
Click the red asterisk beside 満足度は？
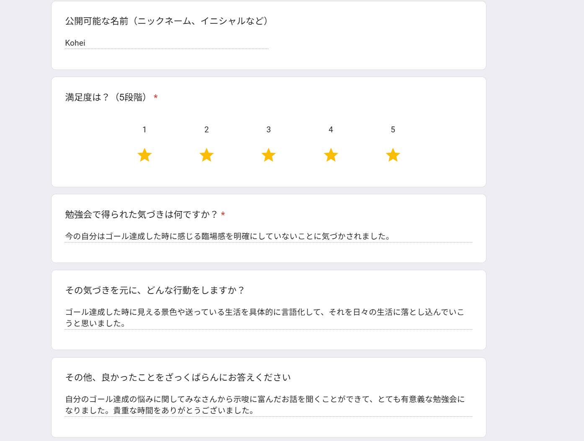click(155, 98)
